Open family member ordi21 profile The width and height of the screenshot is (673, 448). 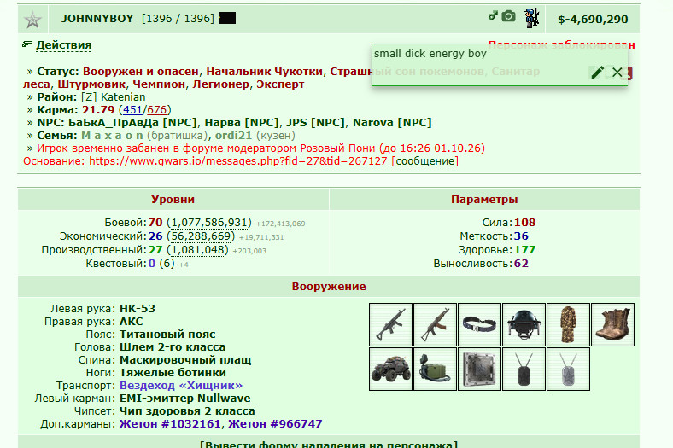pos(233,136)
